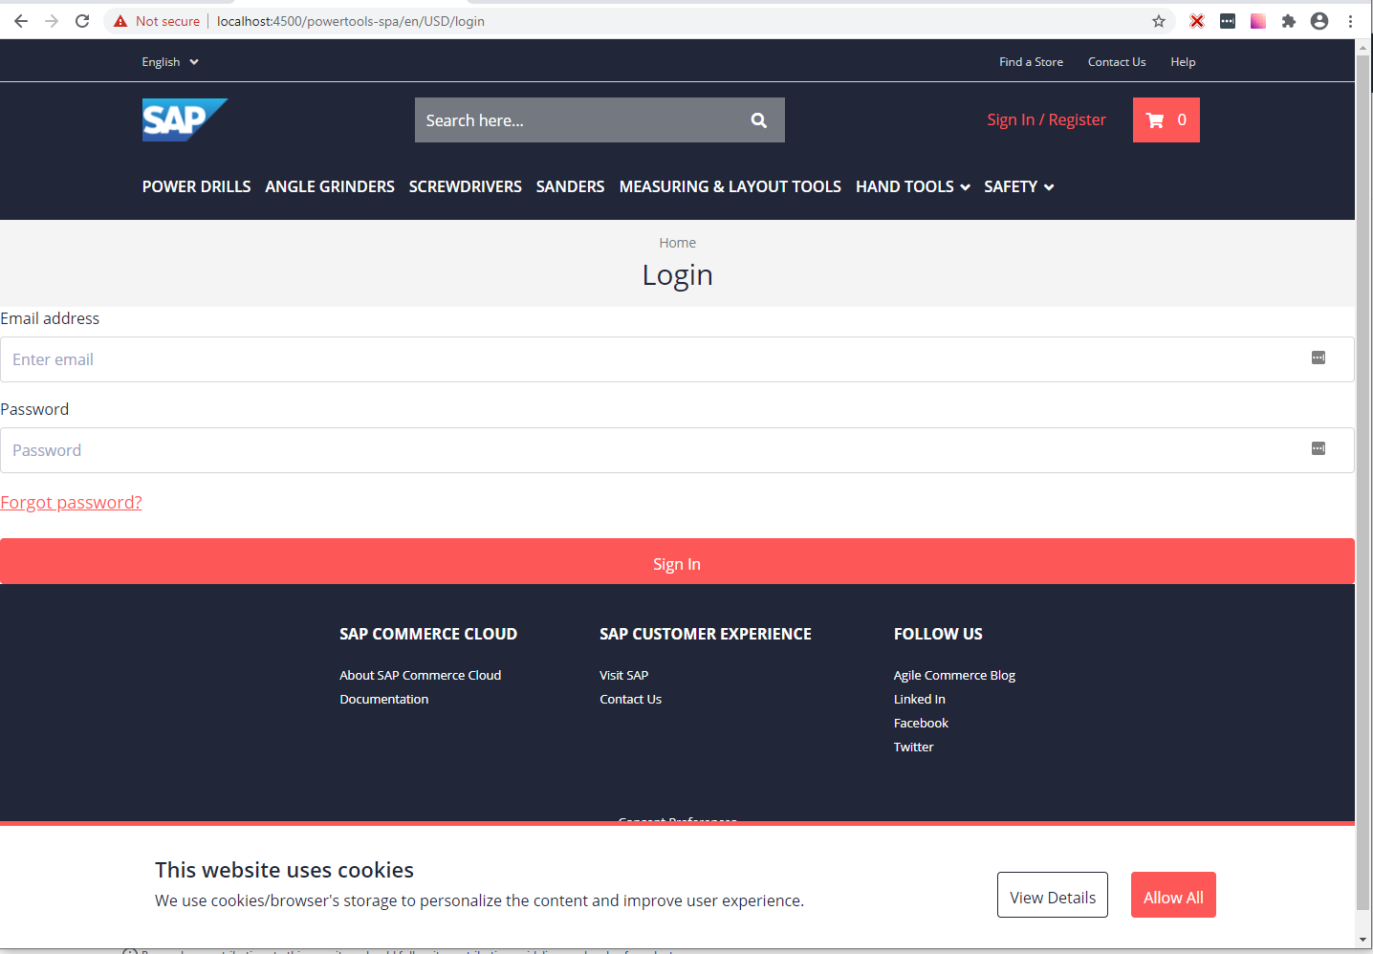Open Measuring & Layout Tools category
1373x954 pixels.
(x=730, y=186)
